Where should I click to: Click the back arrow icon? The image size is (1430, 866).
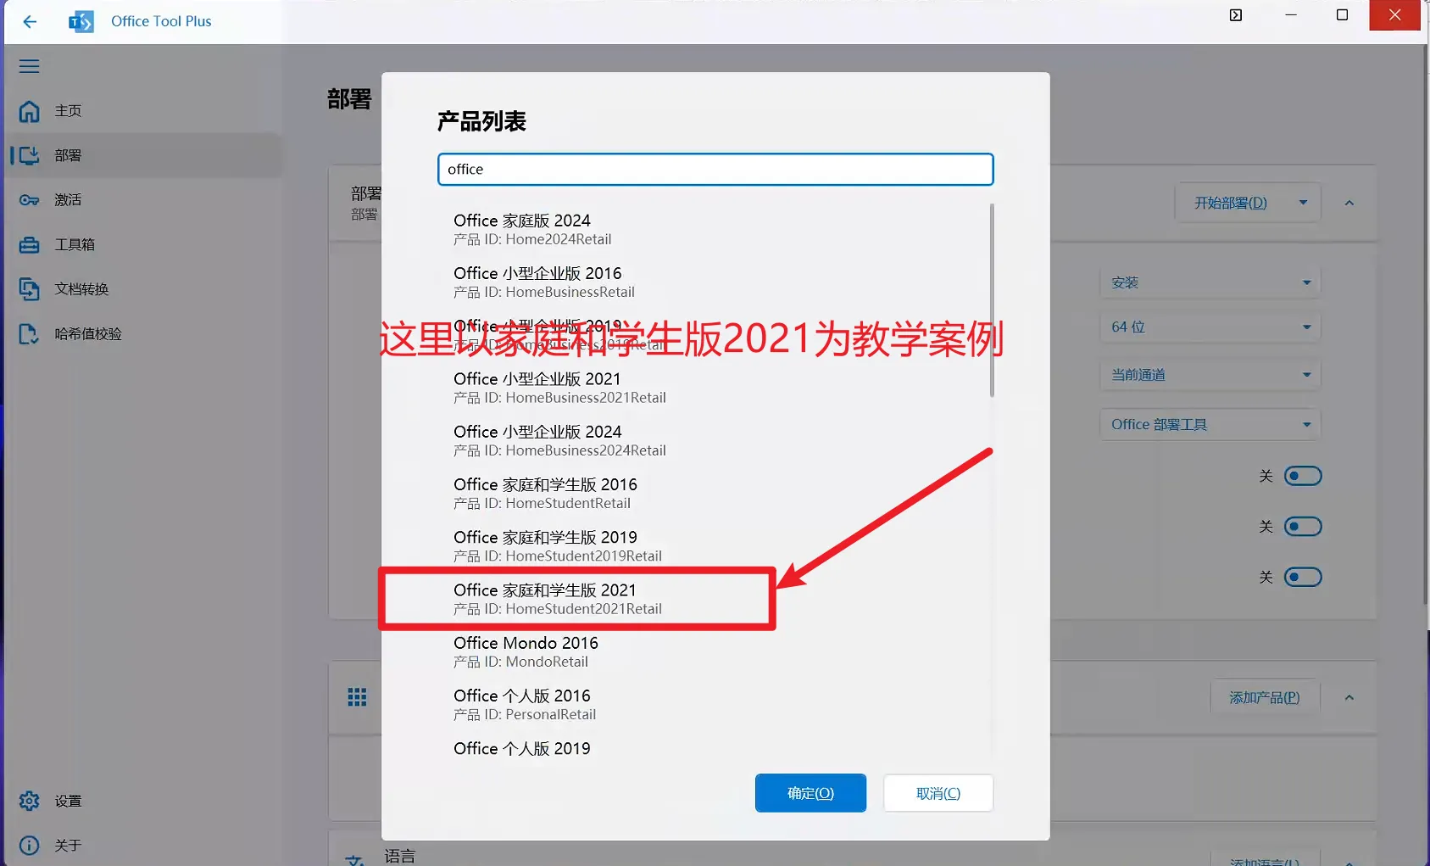pos(30,21)
